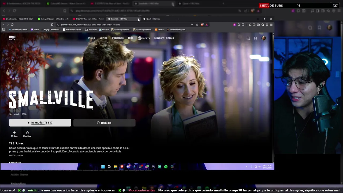343x193 pixels.
Task: Open the bookmarks apps grid icon
Action: (3, 30)
